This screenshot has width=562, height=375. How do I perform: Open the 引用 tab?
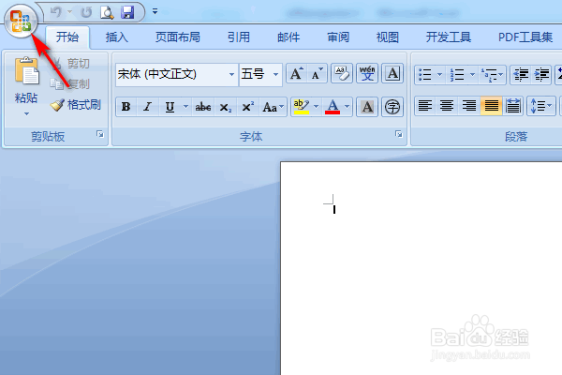(239, 37)
